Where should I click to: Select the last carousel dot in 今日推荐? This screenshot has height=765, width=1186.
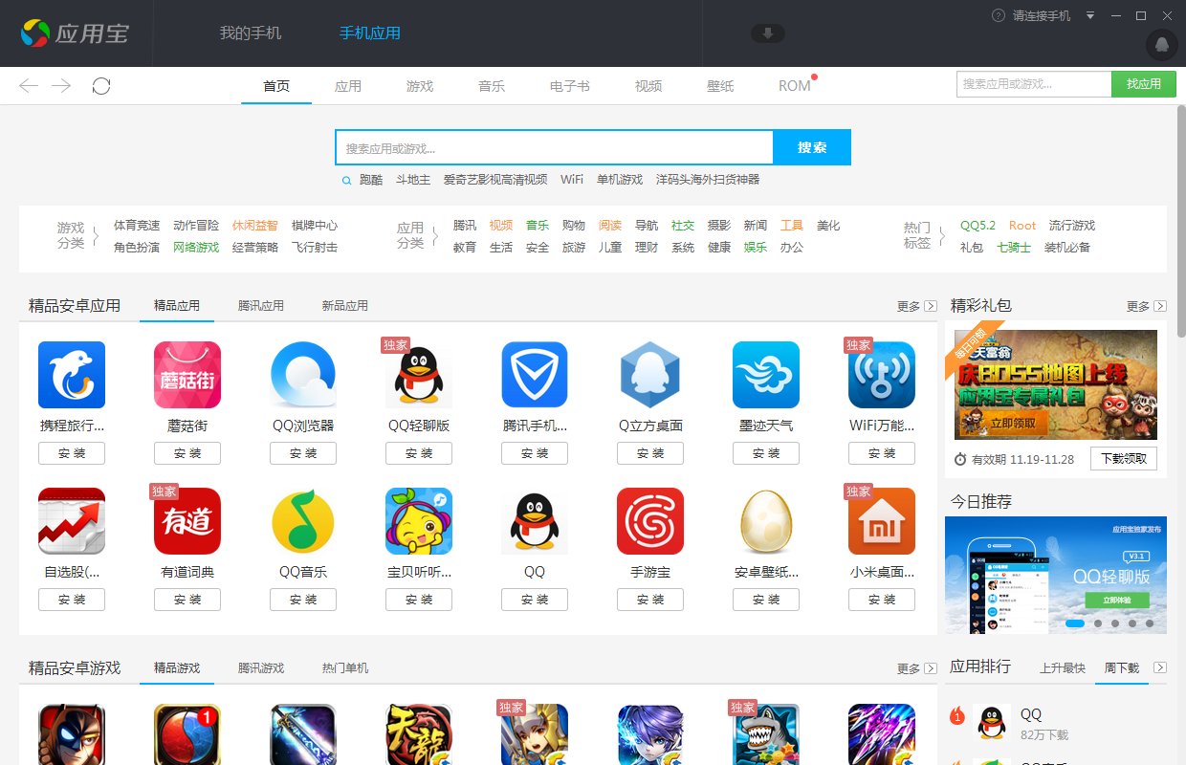pyautogui.click(x=1150, y=623)
